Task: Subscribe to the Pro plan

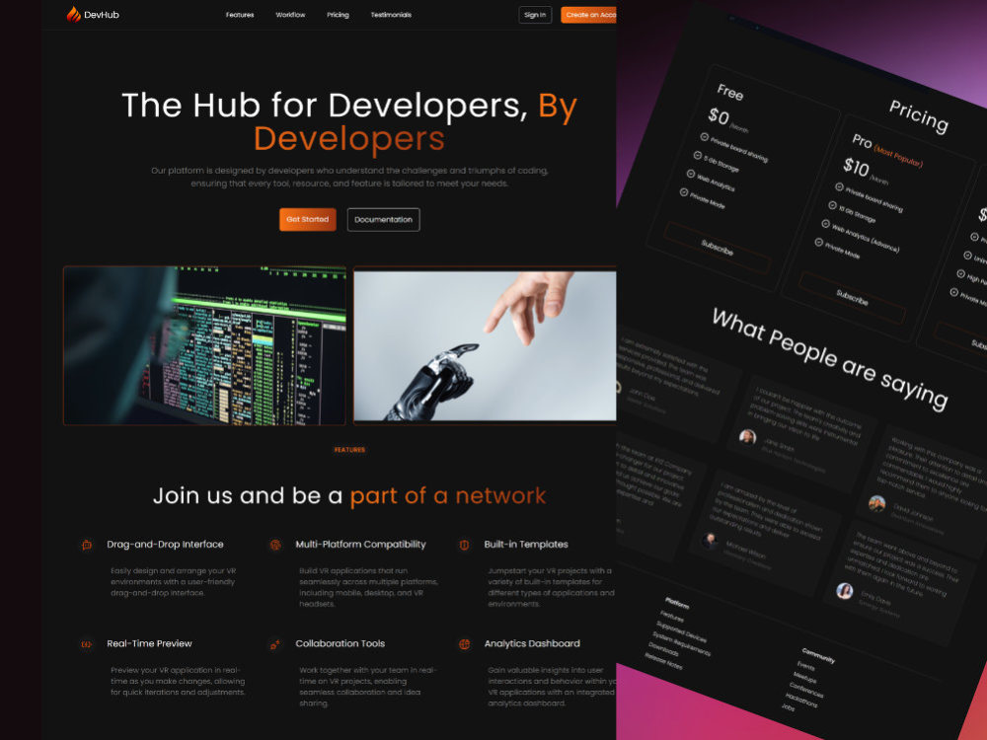Action: [853, 298]
